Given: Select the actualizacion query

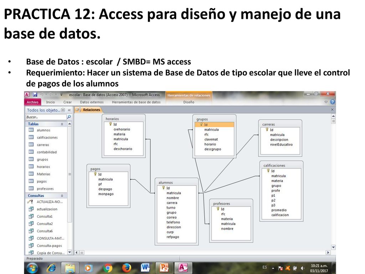Looking at the screenshot, I should tap(47, 209).
